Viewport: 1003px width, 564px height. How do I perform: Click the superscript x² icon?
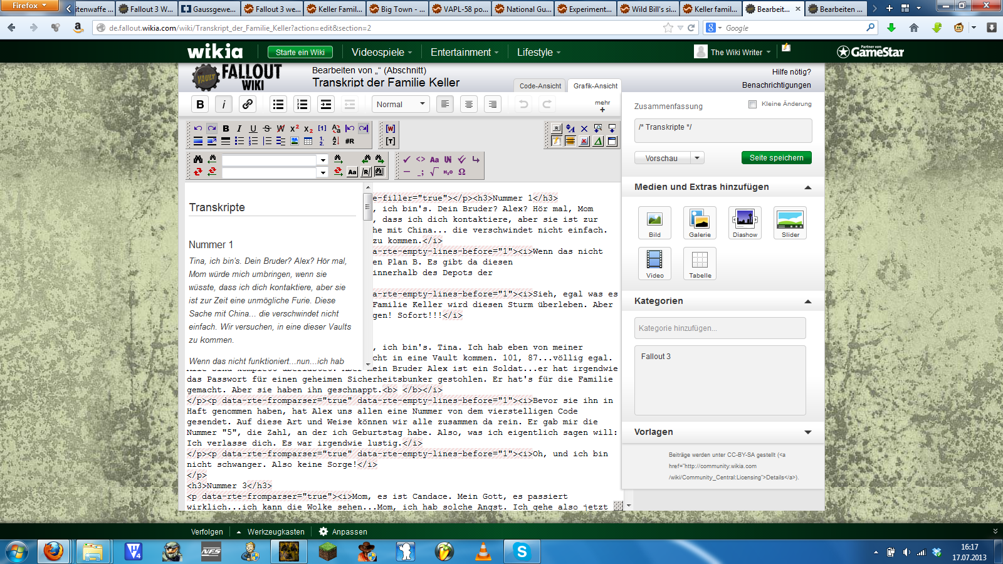[294, 128]
